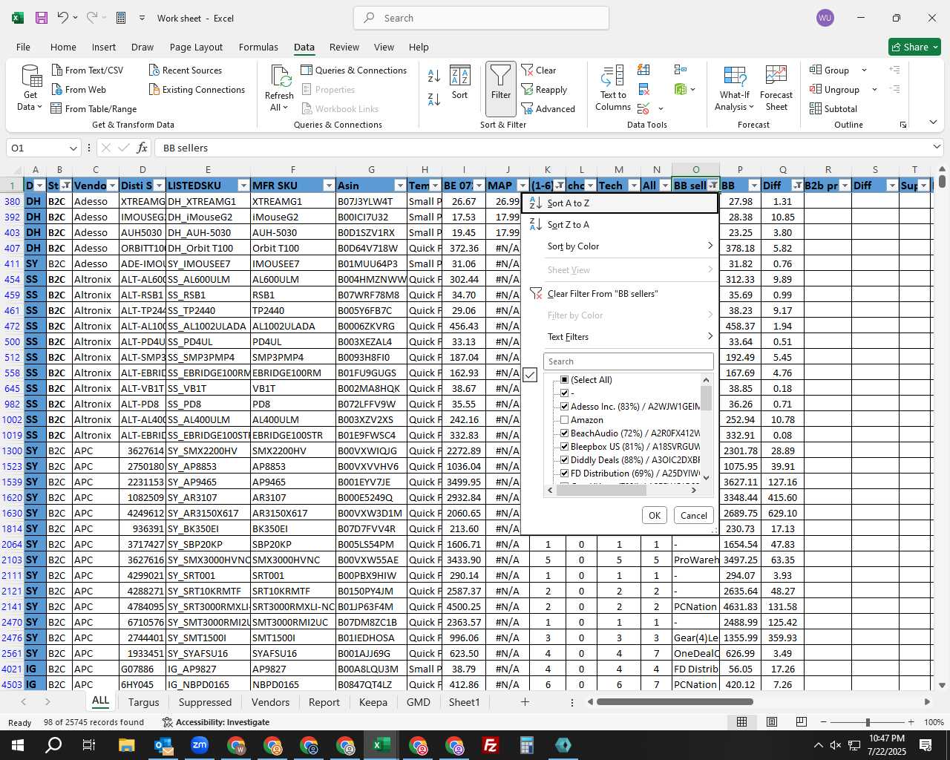Image resolution: width=950 pixels, height=760 pixels.
Task: Expand the Ungroup dropdown arrow
Action: click(x=874, y=89)
